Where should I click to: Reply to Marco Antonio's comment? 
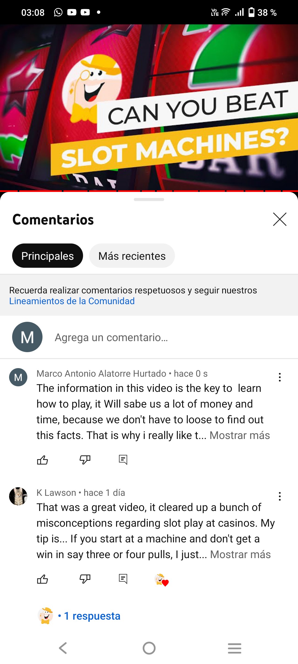pos(123,460)
